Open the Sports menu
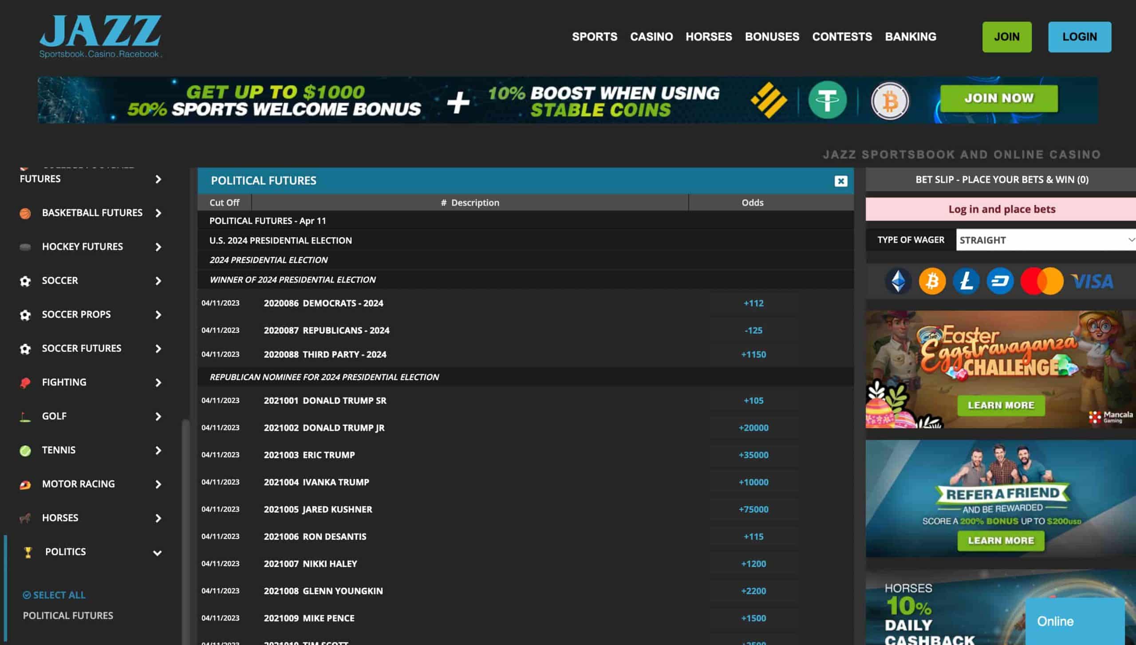The width and height of the screenshot is (1136, 645). point(594,36)
